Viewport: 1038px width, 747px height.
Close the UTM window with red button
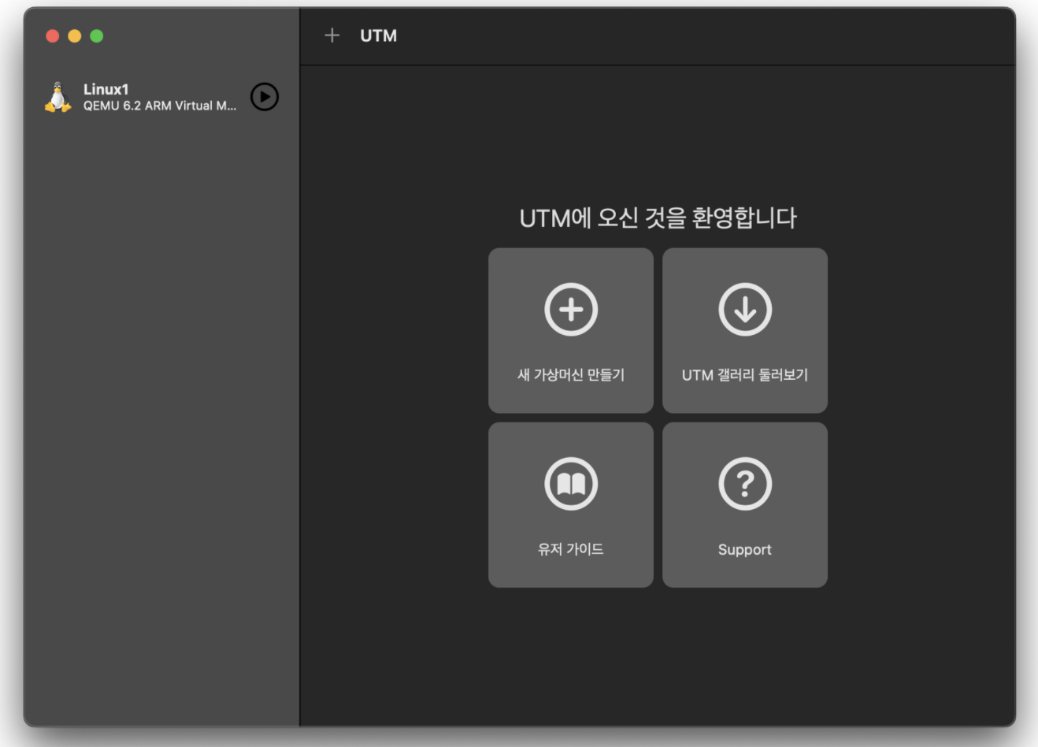click(53, 35)
